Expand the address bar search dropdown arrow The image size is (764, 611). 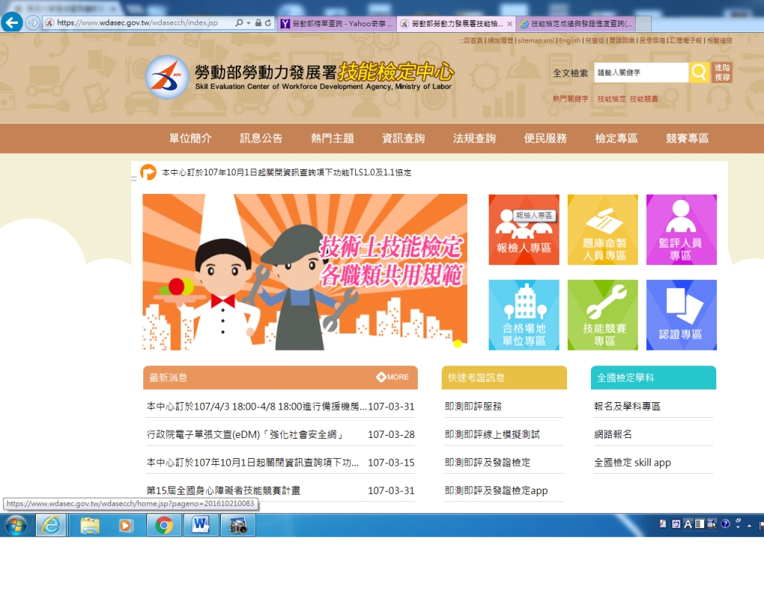[x=248, y=23]
